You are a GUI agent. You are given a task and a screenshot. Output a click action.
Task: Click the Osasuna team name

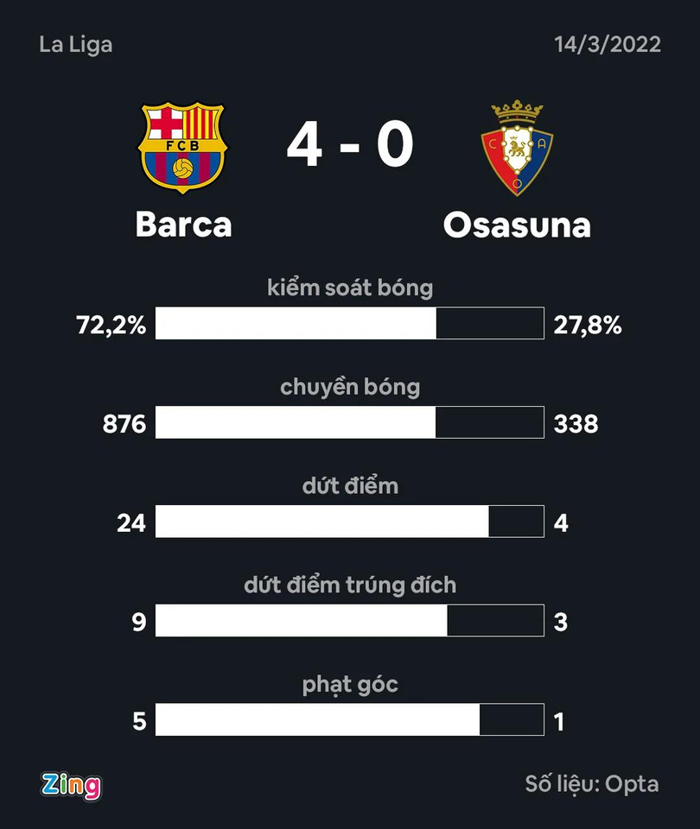click(x=517, y=225)
